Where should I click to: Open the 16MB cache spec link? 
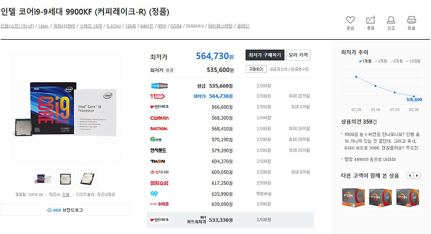(x=130, y=26)
